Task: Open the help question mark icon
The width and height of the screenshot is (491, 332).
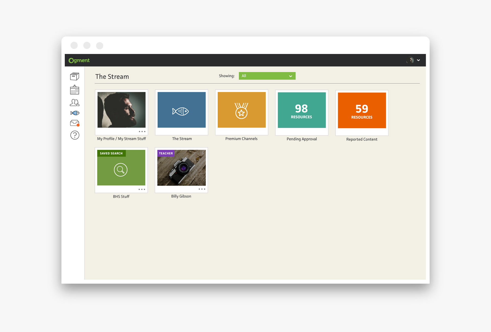Action: pos(75,135)
